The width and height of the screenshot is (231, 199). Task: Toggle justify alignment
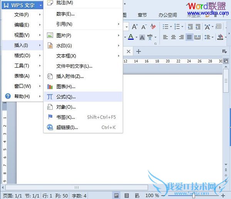tap(189, 37)
